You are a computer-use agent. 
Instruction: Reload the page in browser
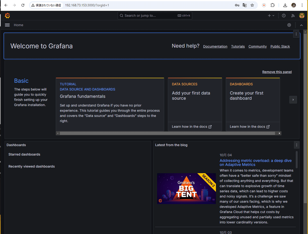pyautogui.click(x=23, y=5)
